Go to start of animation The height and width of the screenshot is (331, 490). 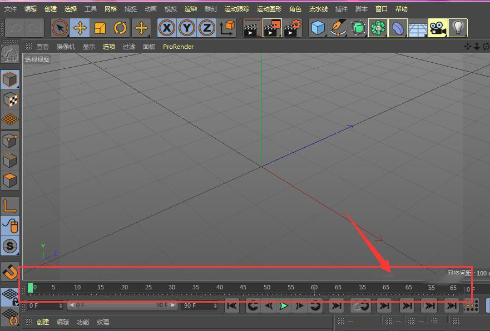[232, 305]
